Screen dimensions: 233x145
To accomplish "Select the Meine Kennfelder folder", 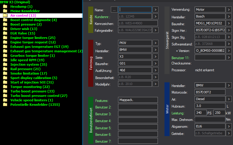I will click(x=25, y=11).
